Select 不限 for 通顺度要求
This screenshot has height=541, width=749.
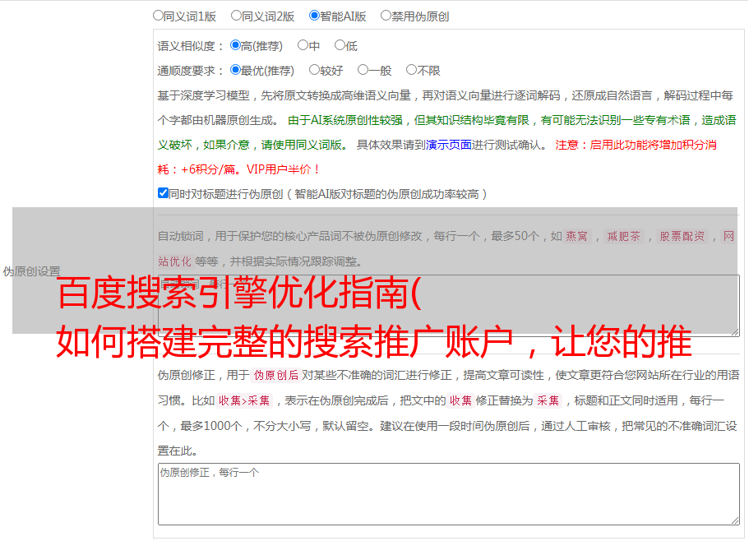(411, 70)
